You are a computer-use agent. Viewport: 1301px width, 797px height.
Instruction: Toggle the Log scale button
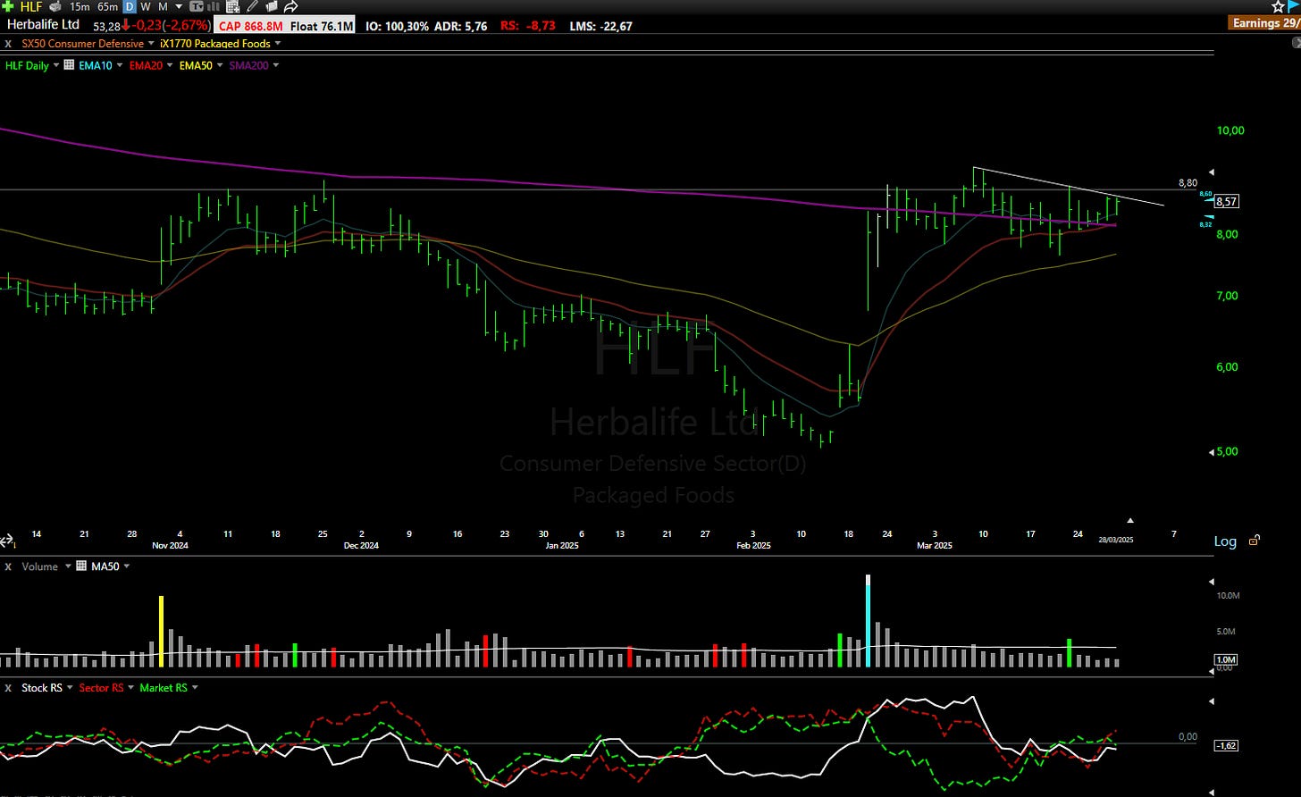click(1225, 541)
